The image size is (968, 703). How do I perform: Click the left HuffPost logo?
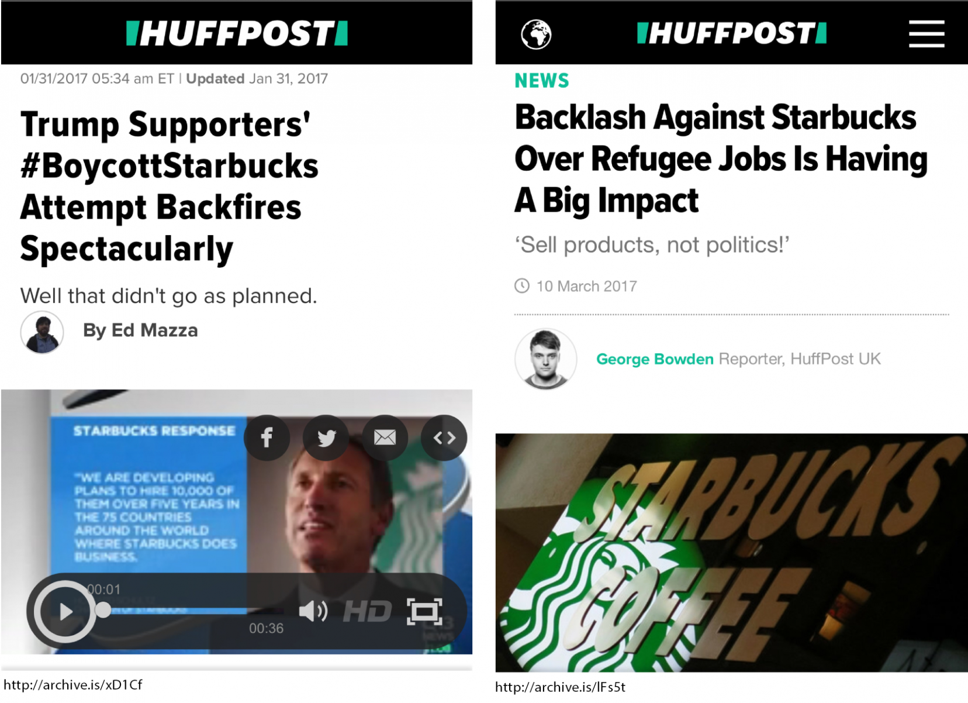click(x=237, y=33)
